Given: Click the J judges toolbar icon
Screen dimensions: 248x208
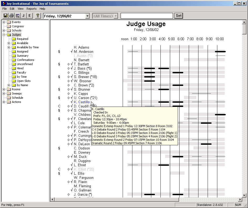Looking at the screenshot, I should pos(23,15).
